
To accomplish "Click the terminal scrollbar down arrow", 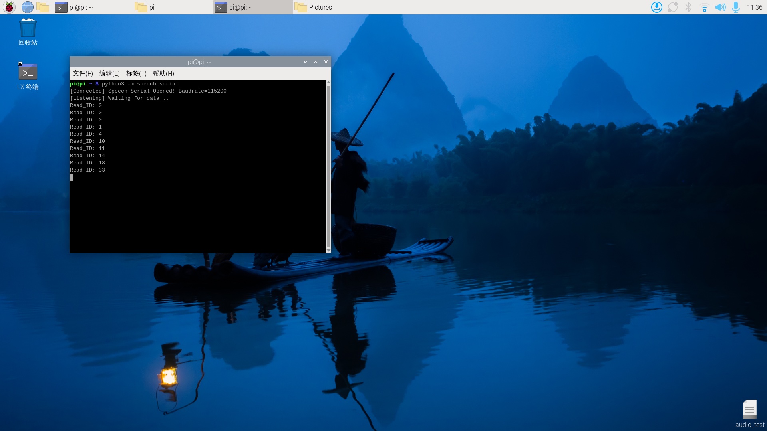I will [328, 251].
